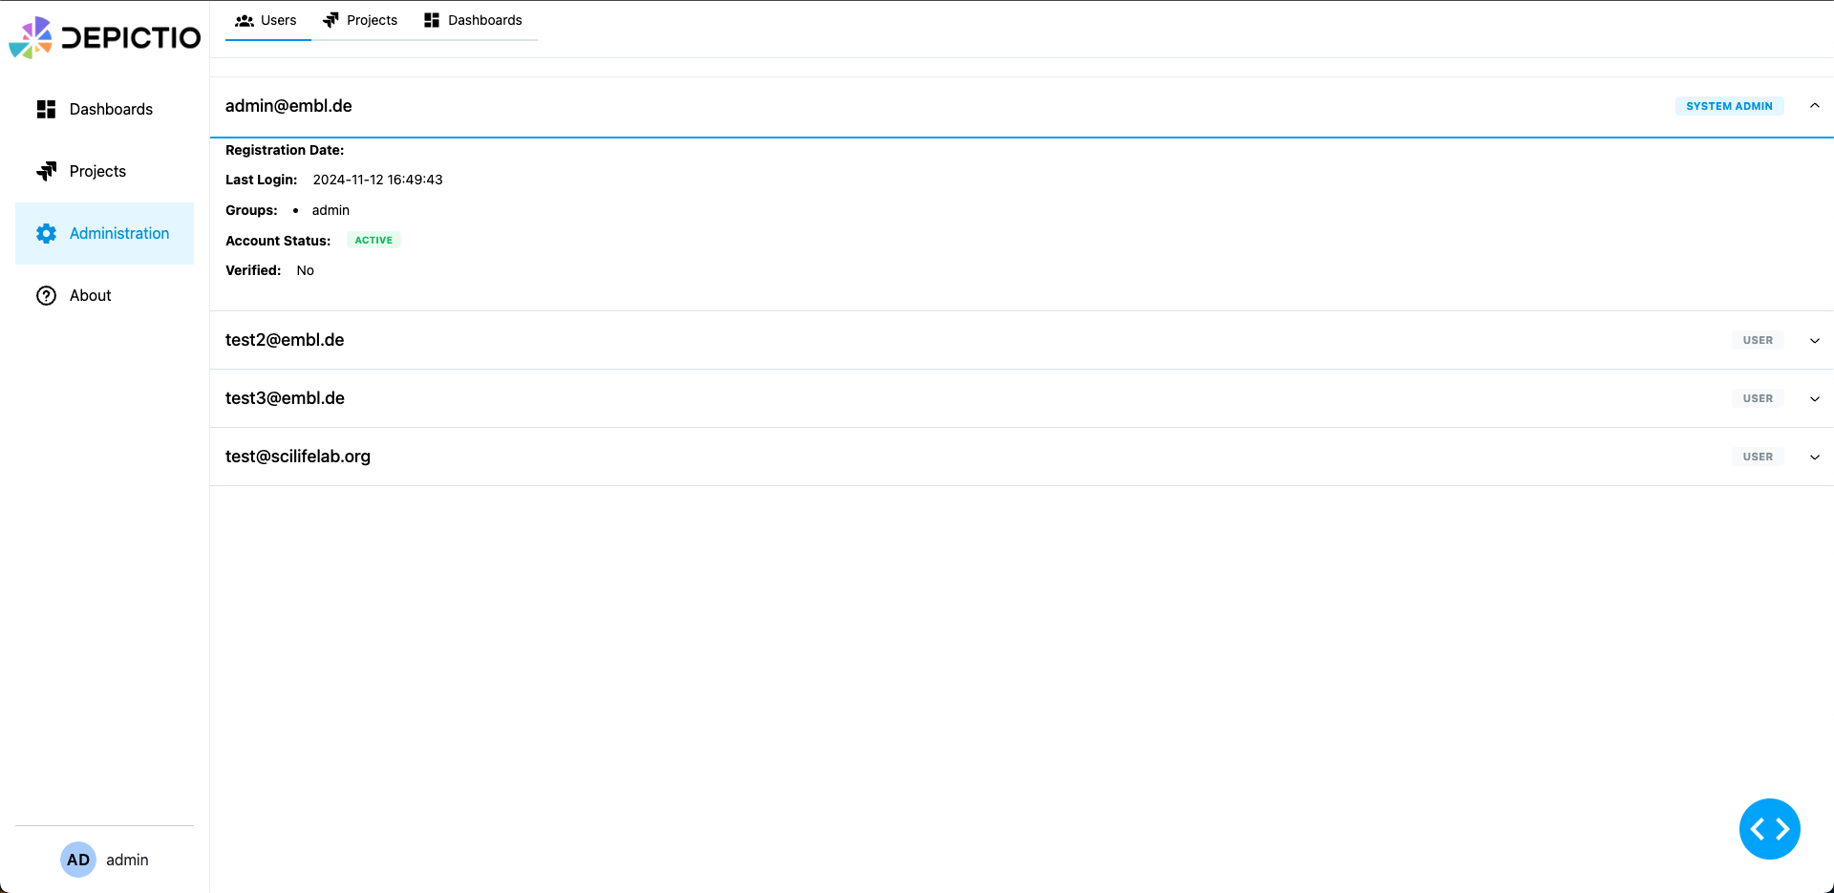The height and width of the screenshot is (893, 1834).
Task: Collapse the admin@embl.de user details
Action: [x=1814, y=106]
